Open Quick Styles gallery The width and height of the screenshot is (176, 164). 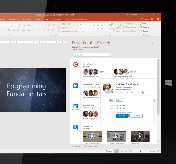click(118, 27)
